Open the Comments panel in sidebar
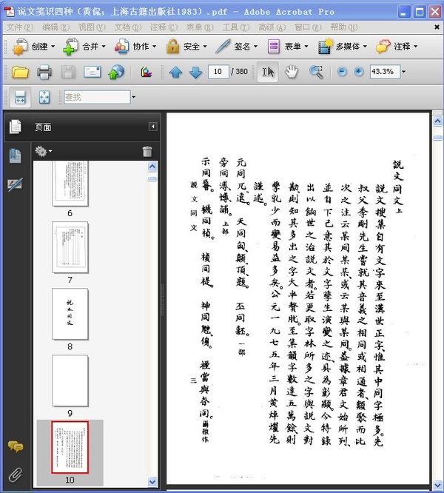The image size is (444, 493). [x=16, y=446]
